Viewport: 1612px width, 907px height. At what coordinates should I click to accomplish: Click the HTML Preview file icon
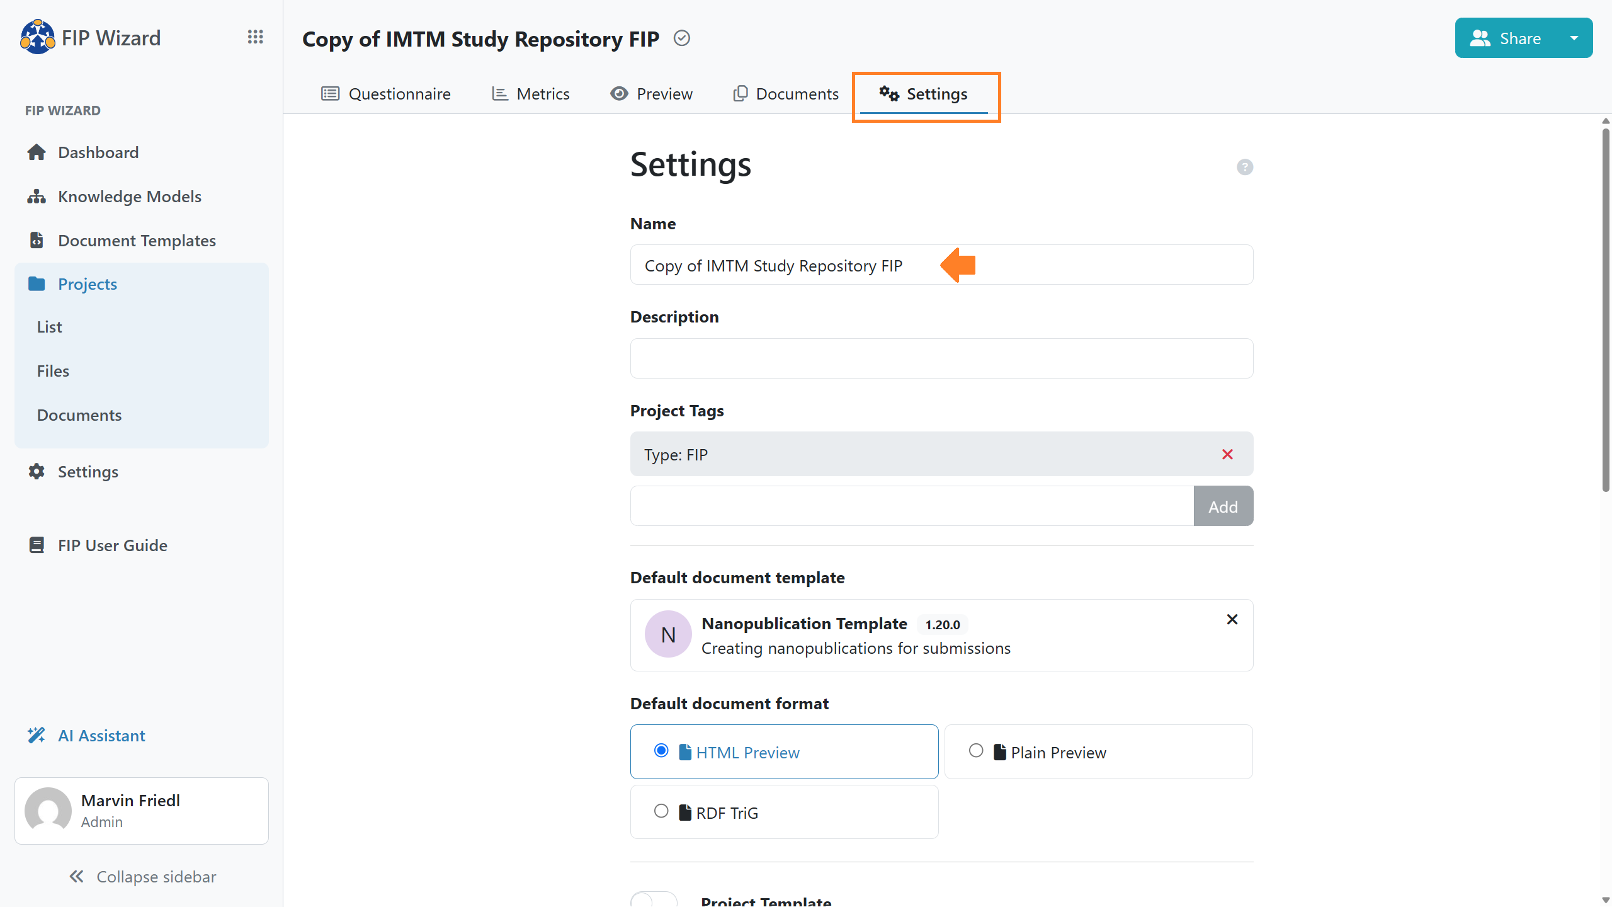(x=685, y=752)
